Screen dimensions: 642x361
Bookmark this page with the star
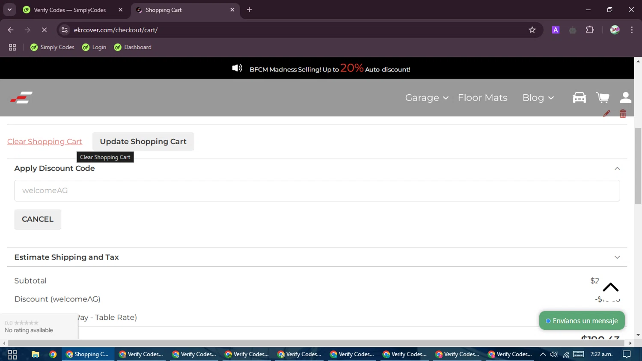[532, 30]
